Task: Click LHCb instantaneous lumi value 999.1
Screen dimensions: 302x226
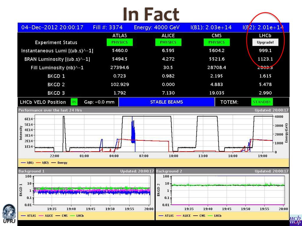Action: (x=265, y=51)
